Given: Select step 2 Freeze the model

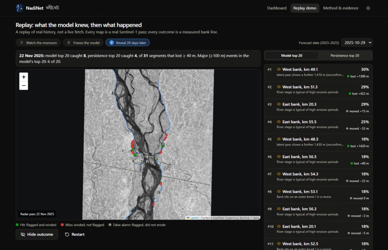Looking at the screenshot, I should pos(83,42).
